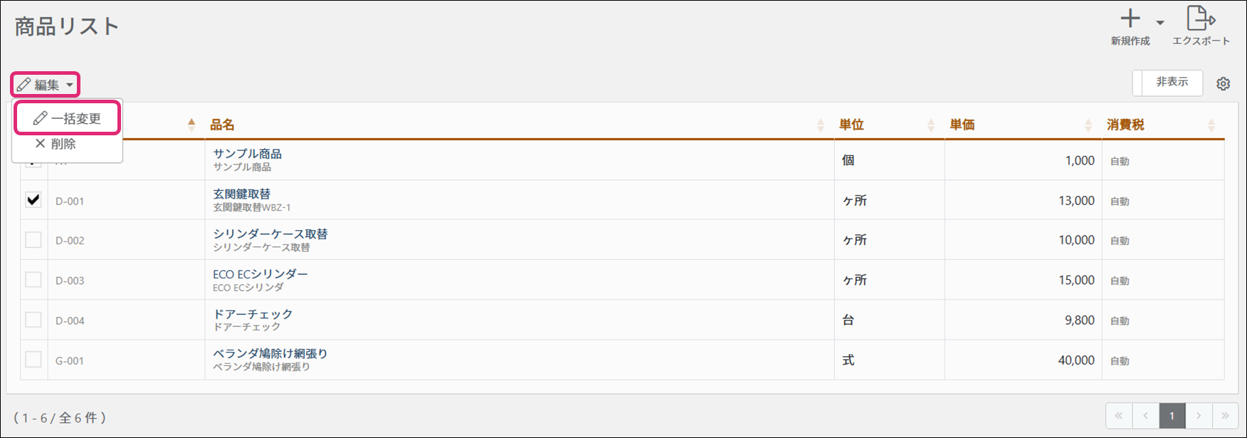Sort by the 消費税 column arrows
The height and width of the screenshot is (438, 1247).
(x=1211, y=125)
